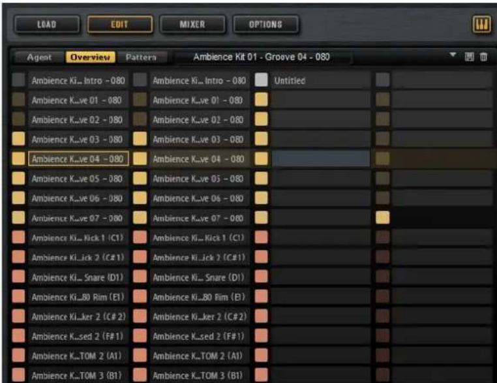Select the Overview tab

coord(91,57)
